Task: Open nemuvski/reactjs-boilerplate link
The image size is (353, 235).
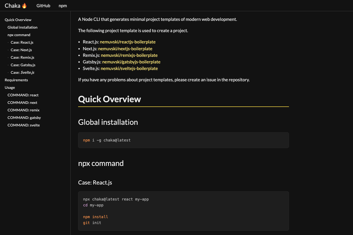Action: tap(128, 42)
